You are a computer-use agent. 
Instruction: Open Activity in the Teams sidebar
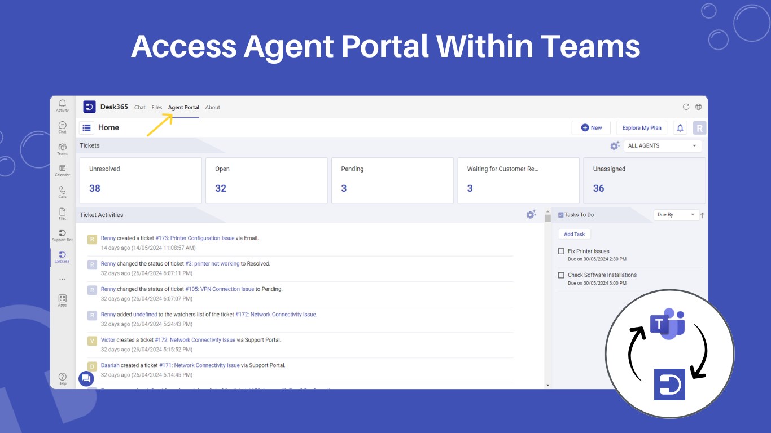(62, 105)
